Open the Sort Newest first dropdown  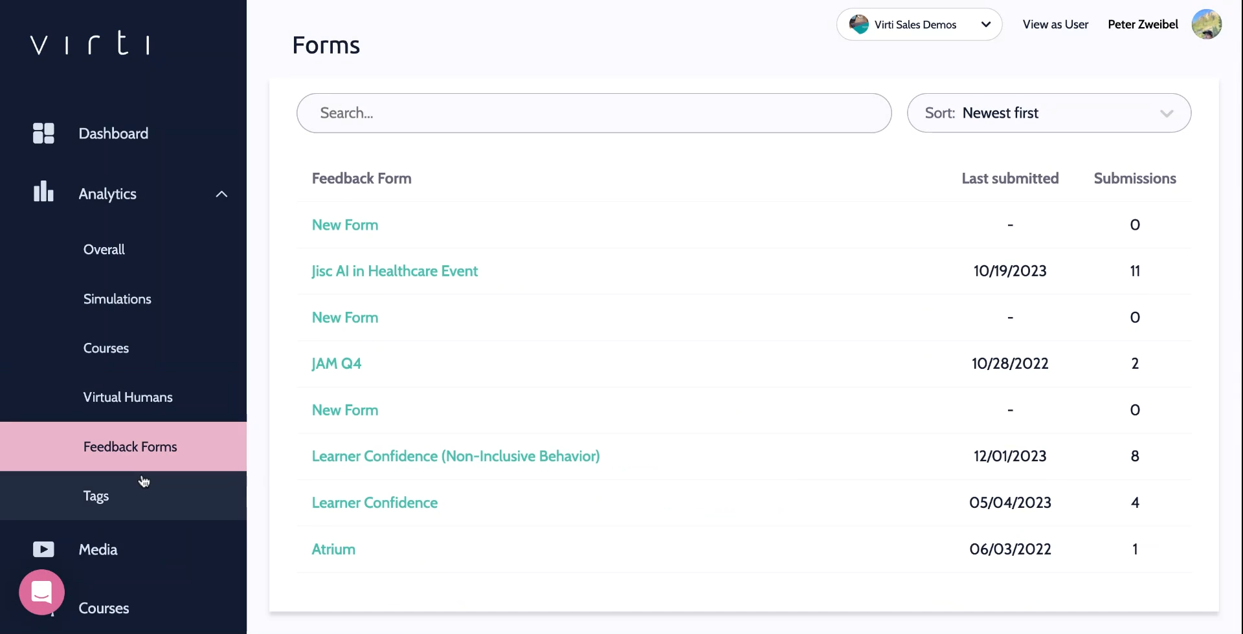[x=1048, y=113]
